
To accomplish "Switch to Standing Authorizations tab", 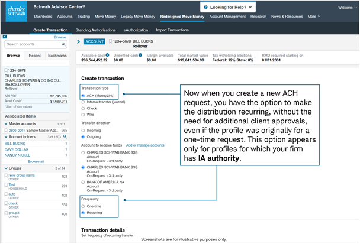I will (x=95, y=30).
